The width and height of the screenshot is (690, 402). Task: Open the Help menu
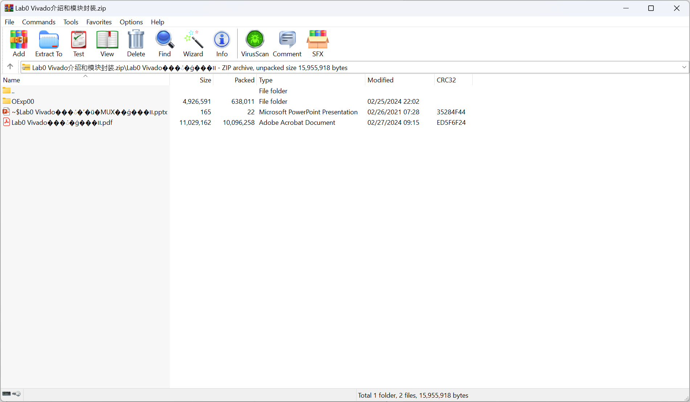tap(157, 22)
